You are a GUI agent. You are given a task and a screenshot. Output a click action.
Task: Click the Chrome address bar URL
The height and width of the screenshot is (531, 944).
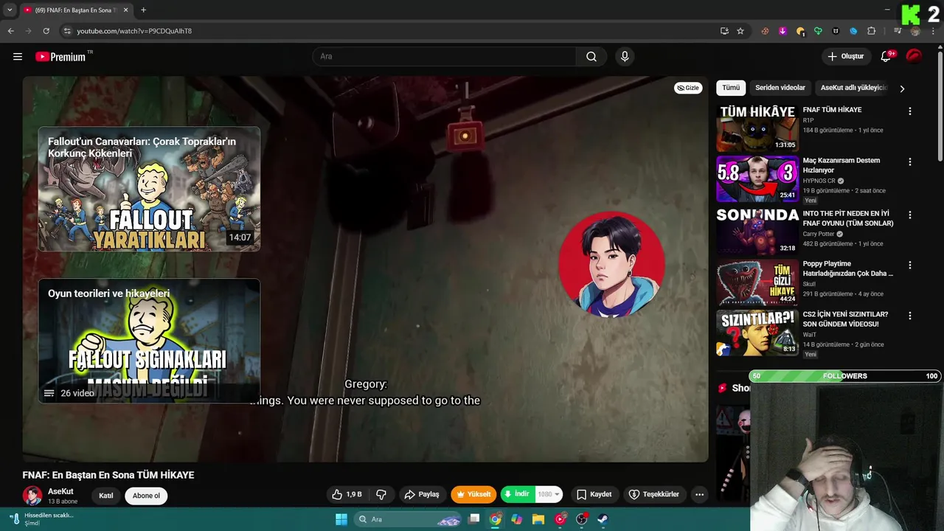[x=134, y=31]
